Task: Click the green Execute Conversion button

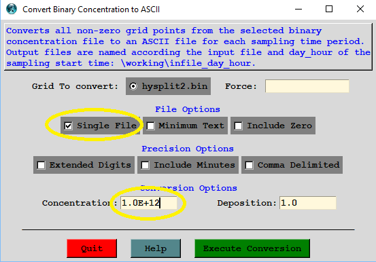Action: (x=252, y=248)
